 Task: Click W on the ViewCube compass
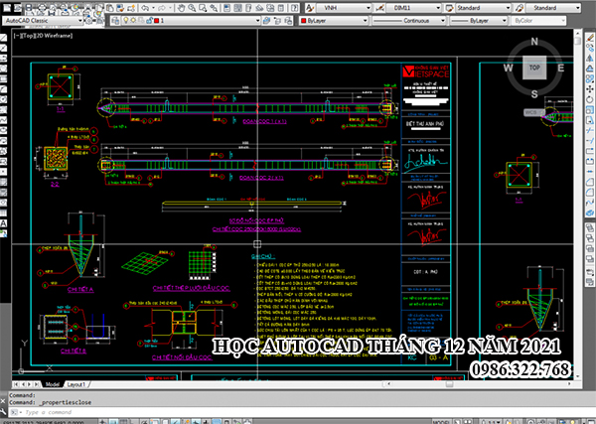[x=508, y=68]
